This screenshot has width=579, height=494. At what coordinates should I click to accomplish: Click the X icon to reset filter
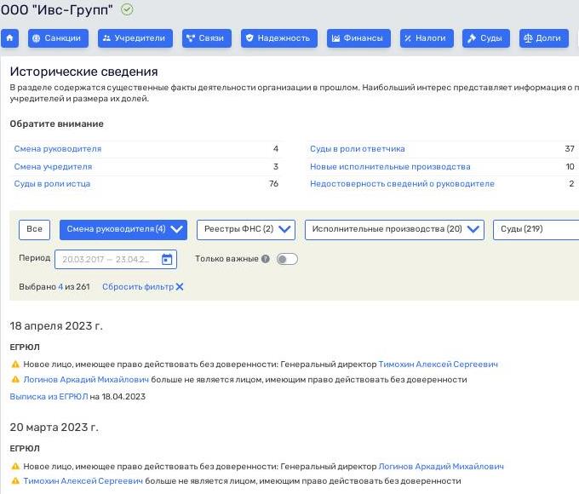[x=180, y=287]
